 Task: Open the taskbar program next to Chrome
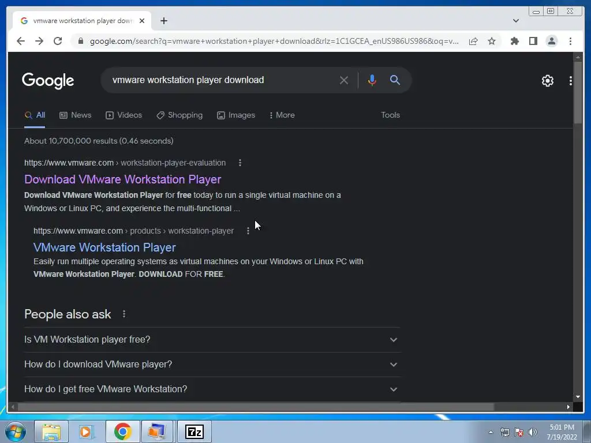point(157,431)
